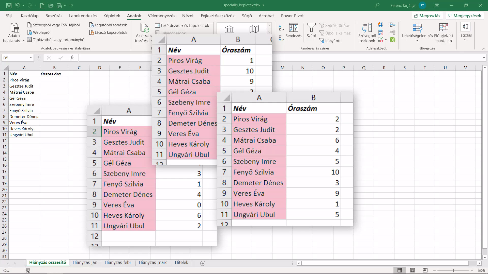Open the Name Box dropdown arrow
Image resolution: width=488 pixels, height=274 pixels.
(30, 58)
